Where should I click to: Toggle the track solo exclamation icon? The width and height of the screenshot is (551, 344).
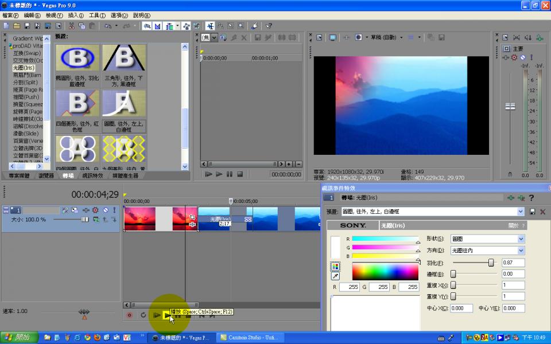(x=114, y=210)
